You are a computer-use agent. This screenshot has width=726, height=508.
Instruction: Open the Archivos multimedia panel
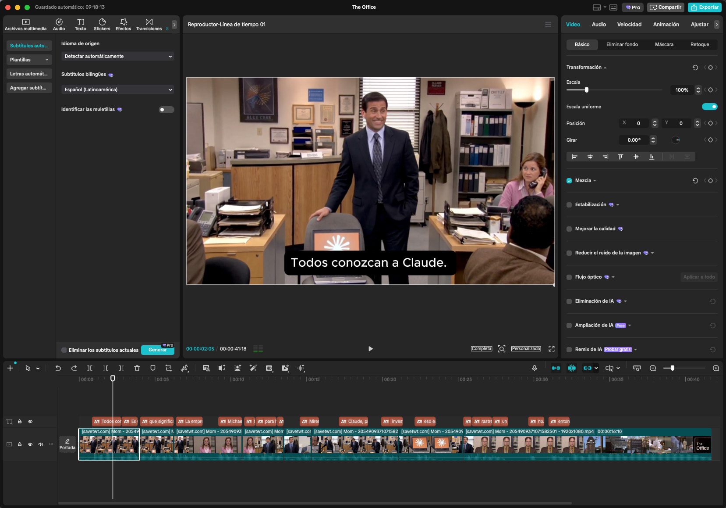pos(25,25)
